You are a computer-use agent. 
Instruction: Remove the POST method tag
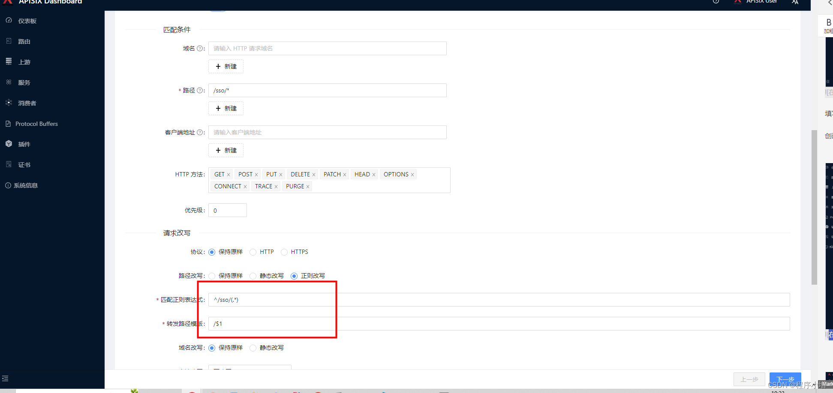(256, 175)
